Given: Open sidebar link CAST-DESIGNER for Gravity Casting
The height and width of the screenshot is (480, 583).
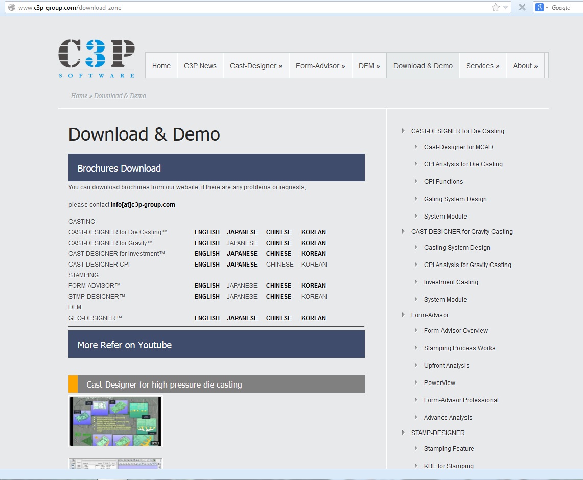Looking at the screenshot, I should [x=462, y=232].
